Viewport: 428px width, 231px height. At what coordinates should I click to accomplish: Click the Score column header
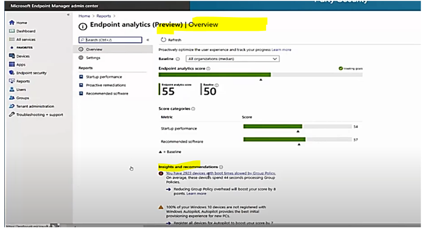coord(247,117)
